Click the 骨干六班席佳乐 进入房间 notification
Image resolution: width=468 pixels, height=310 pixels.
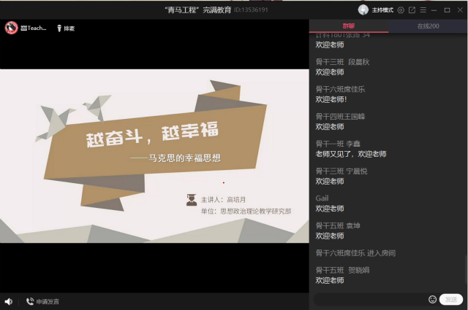click(x=355, y=253)
